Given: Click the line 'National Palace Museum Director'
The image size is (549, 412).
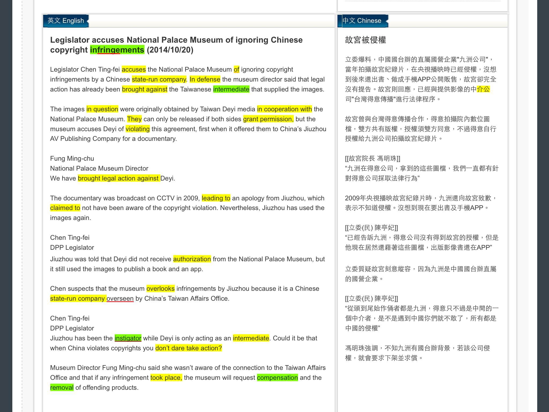Looking at the screenshot, I should (x=99, y=168).
